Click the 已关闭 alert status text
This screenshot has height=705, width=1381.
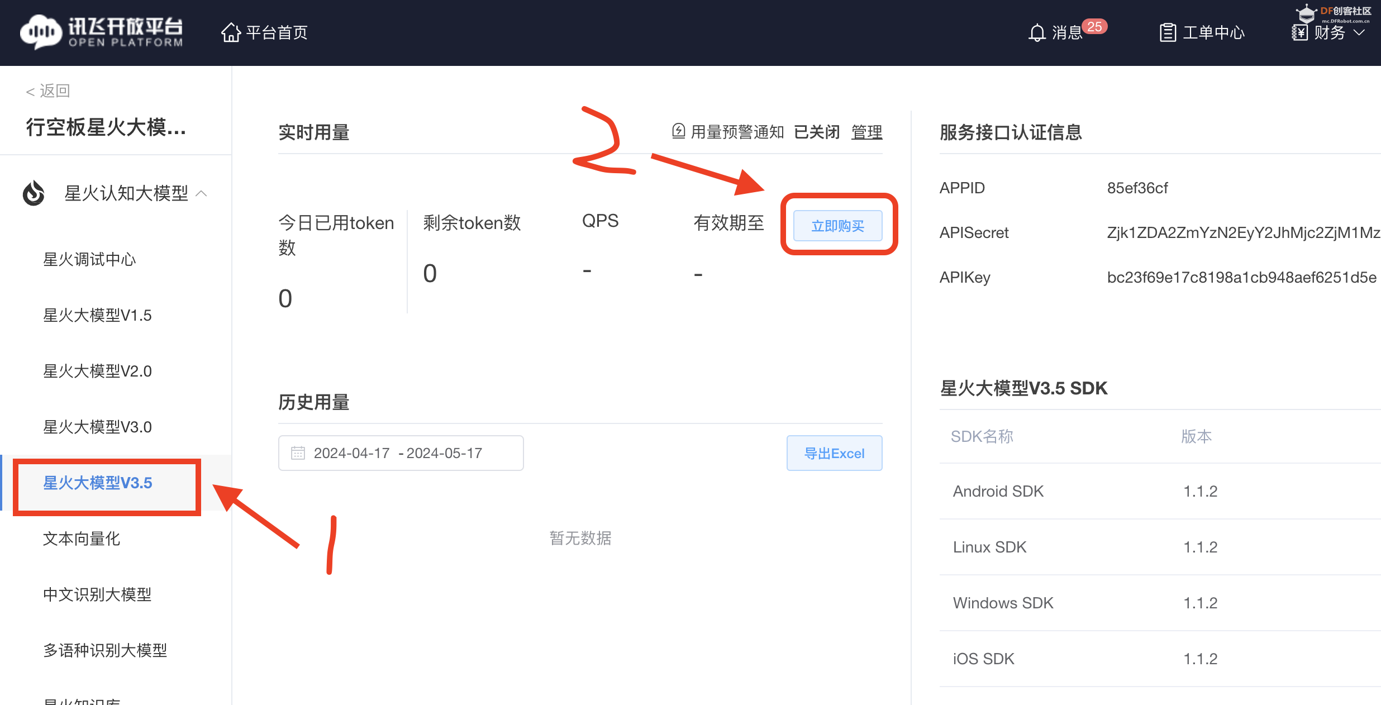817,132
